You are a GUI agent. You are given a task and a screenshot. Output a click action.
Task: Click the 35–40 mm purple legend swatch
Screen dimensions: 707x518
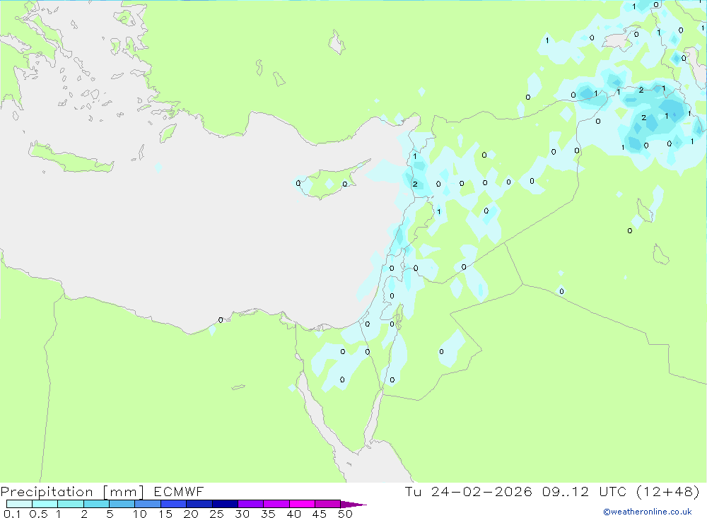(x=276, y=504)
